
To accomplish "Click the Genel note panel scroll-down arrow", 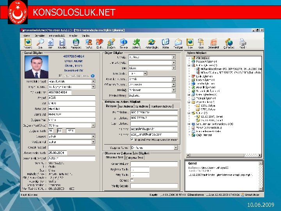I will click(x=261, y=189).
